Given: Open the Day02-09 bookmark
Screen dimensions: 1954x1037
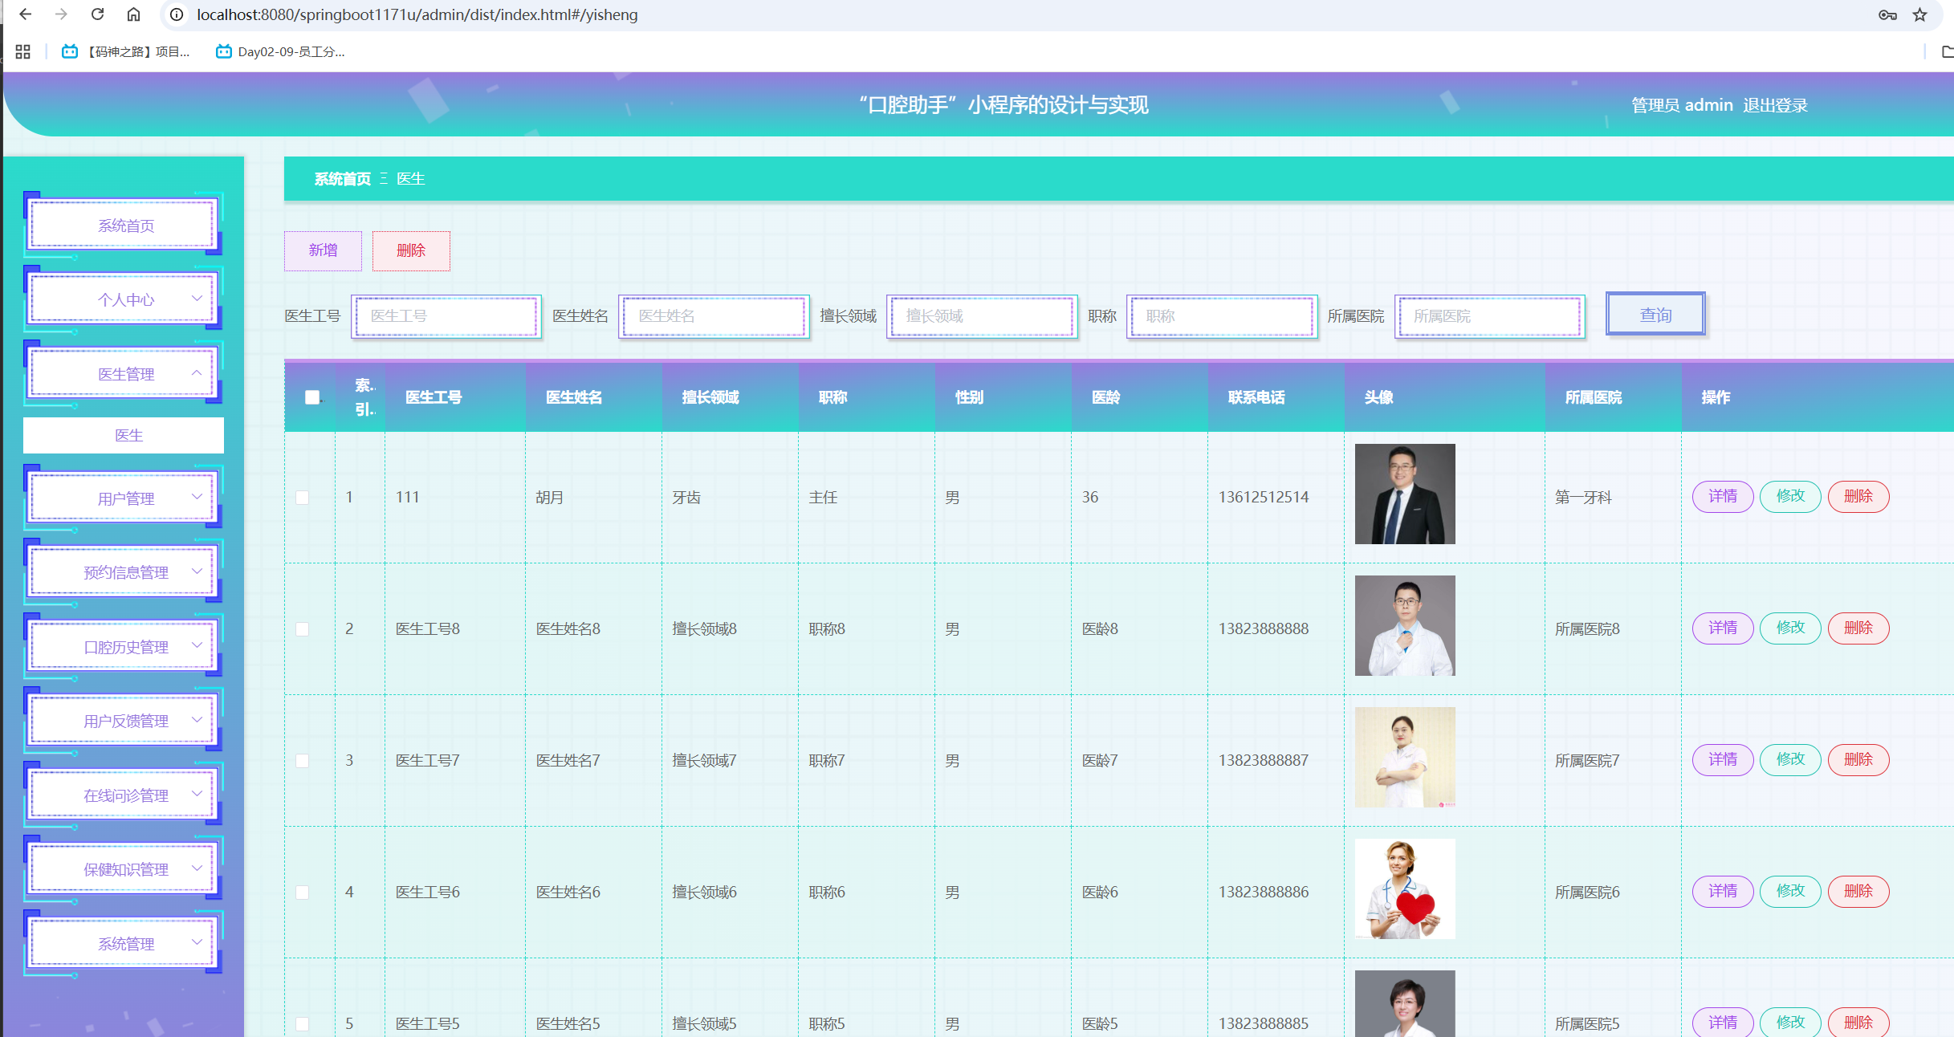Looking at the screenshot, I should tap(280, 51).
